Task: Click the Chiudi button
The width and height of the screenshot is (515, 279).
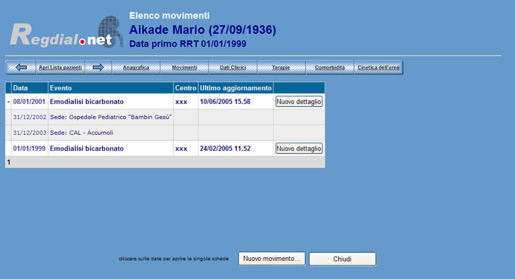Action: (x=342, y=259)
